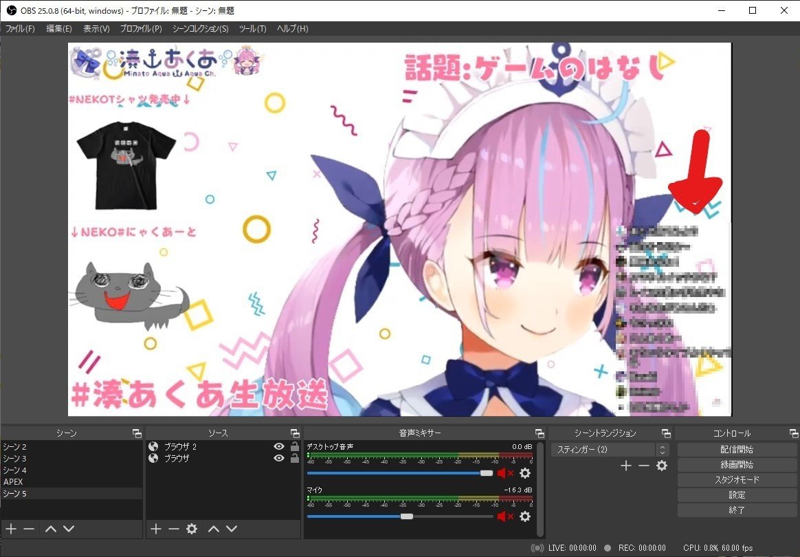Click the ブラウザ 2 globe icon
800x557 pixels.
[x=153, y=446]
